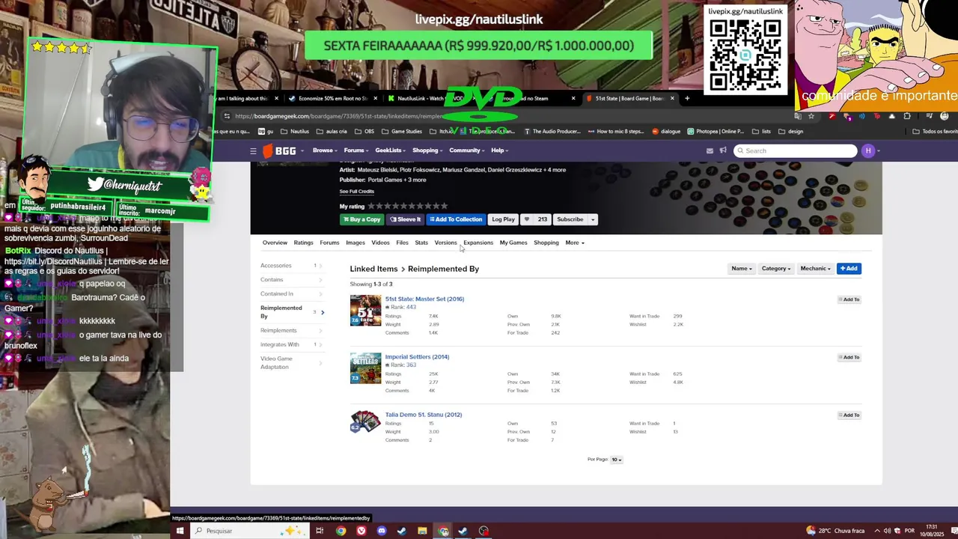The width and height of the screenshot is (958, 539).
Task: Open the Browse dropdown menu
Action: tap(325, 150)
